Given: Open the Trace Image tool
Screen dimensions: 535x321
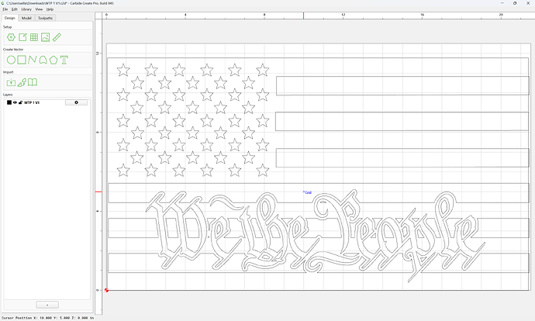Looking at the screenshot, I should [22, 82].
